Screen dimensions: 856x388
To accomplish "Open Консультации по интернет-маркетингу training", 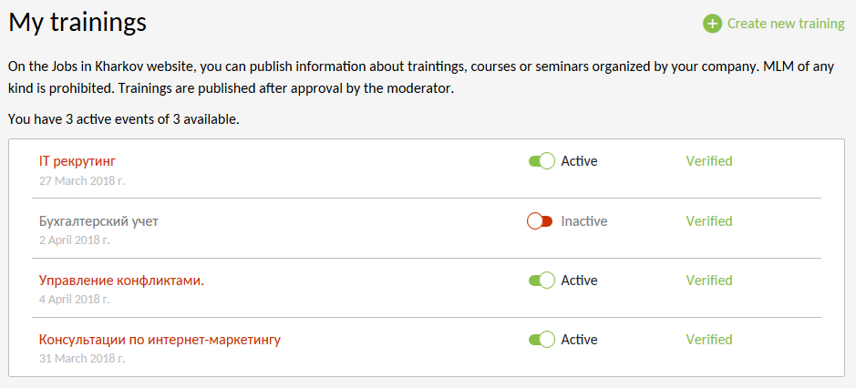I will (160, 340).
